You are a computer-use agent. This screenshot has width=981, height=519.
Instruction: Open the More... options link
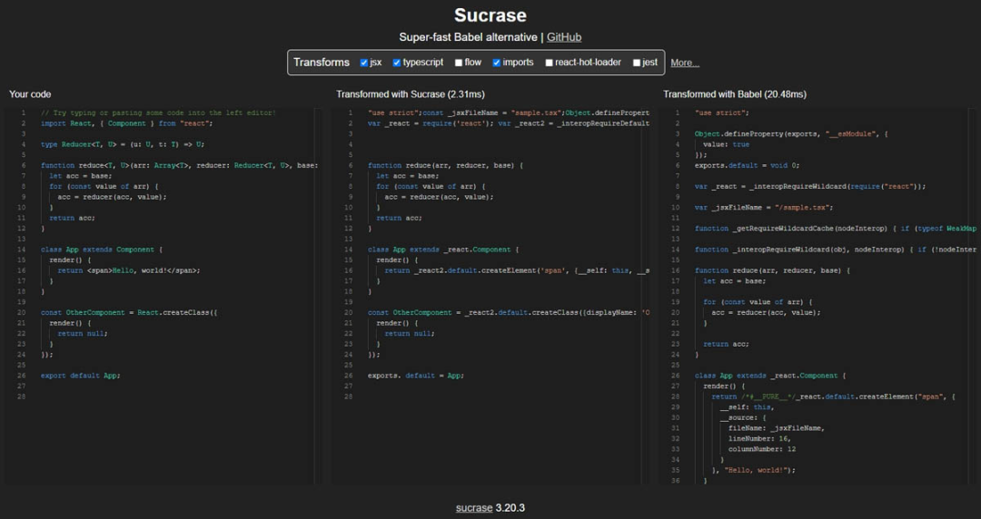click(685, 63)
